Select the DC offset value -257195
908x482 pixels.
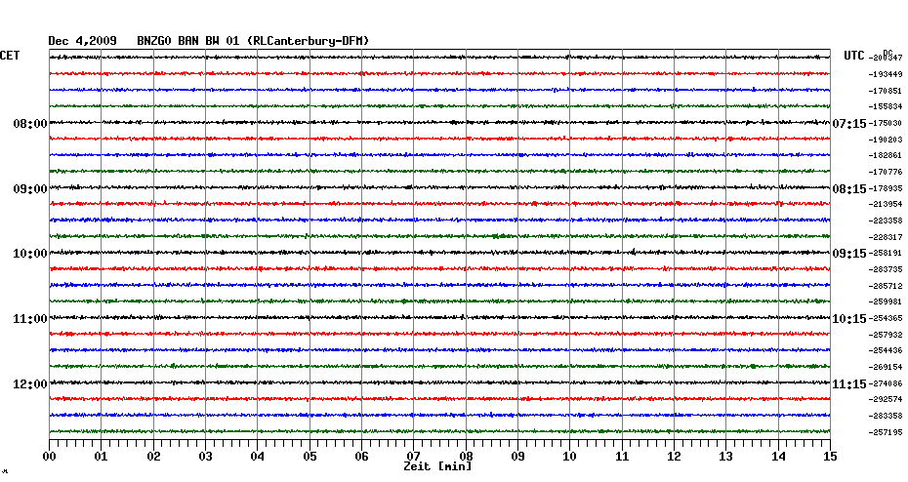tap(886, 432)
